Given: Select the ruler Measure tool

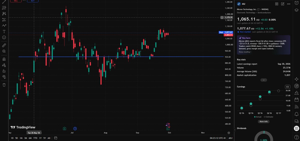Looking at the screenshot, I should point(4,45).
